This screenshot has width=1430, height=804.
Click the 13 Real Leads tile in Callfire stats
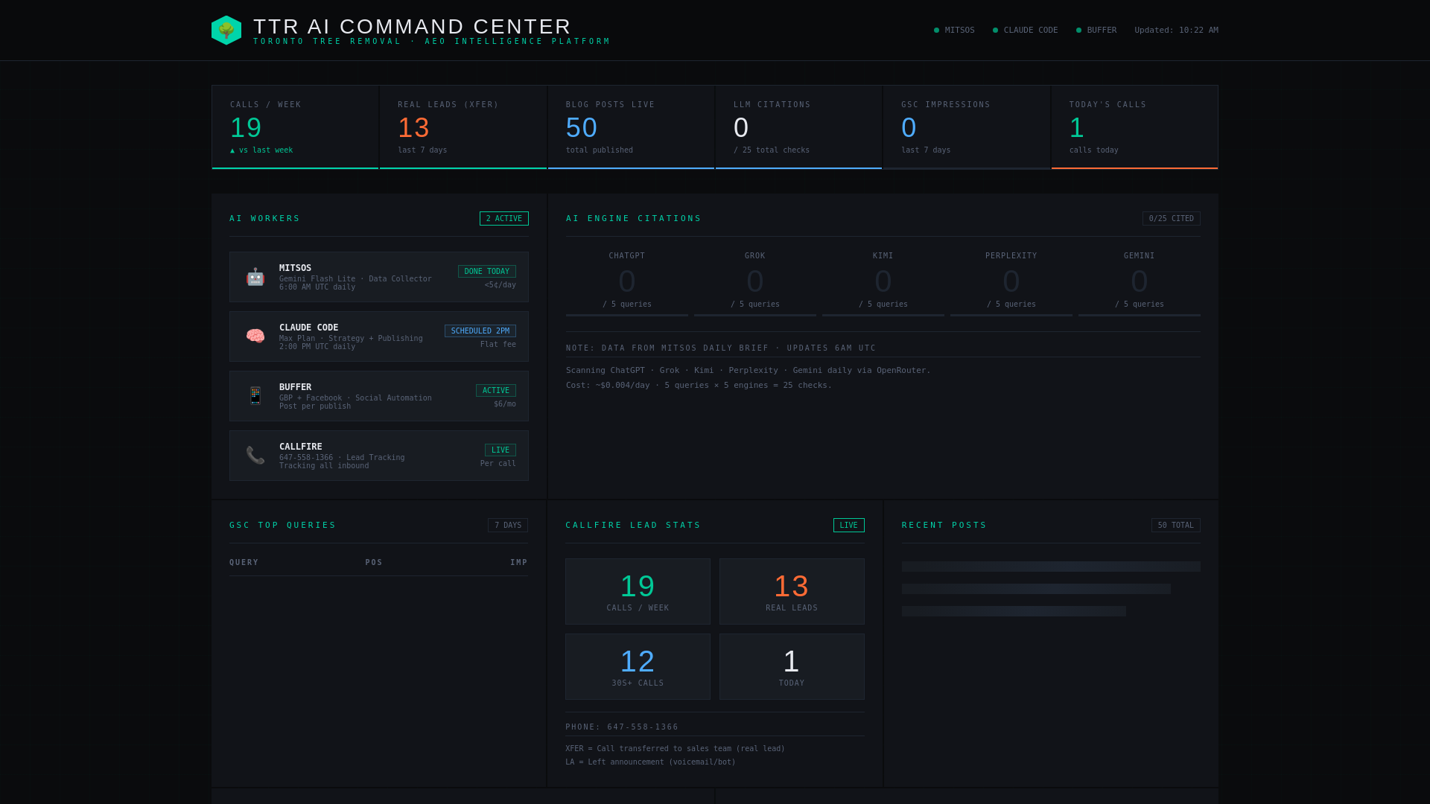[792, 592]
